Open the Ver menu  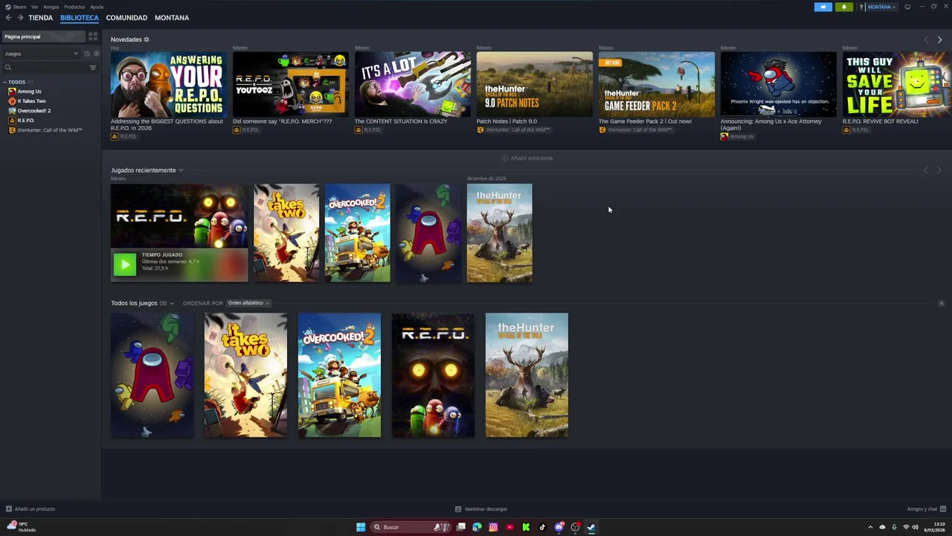(35, 7)
